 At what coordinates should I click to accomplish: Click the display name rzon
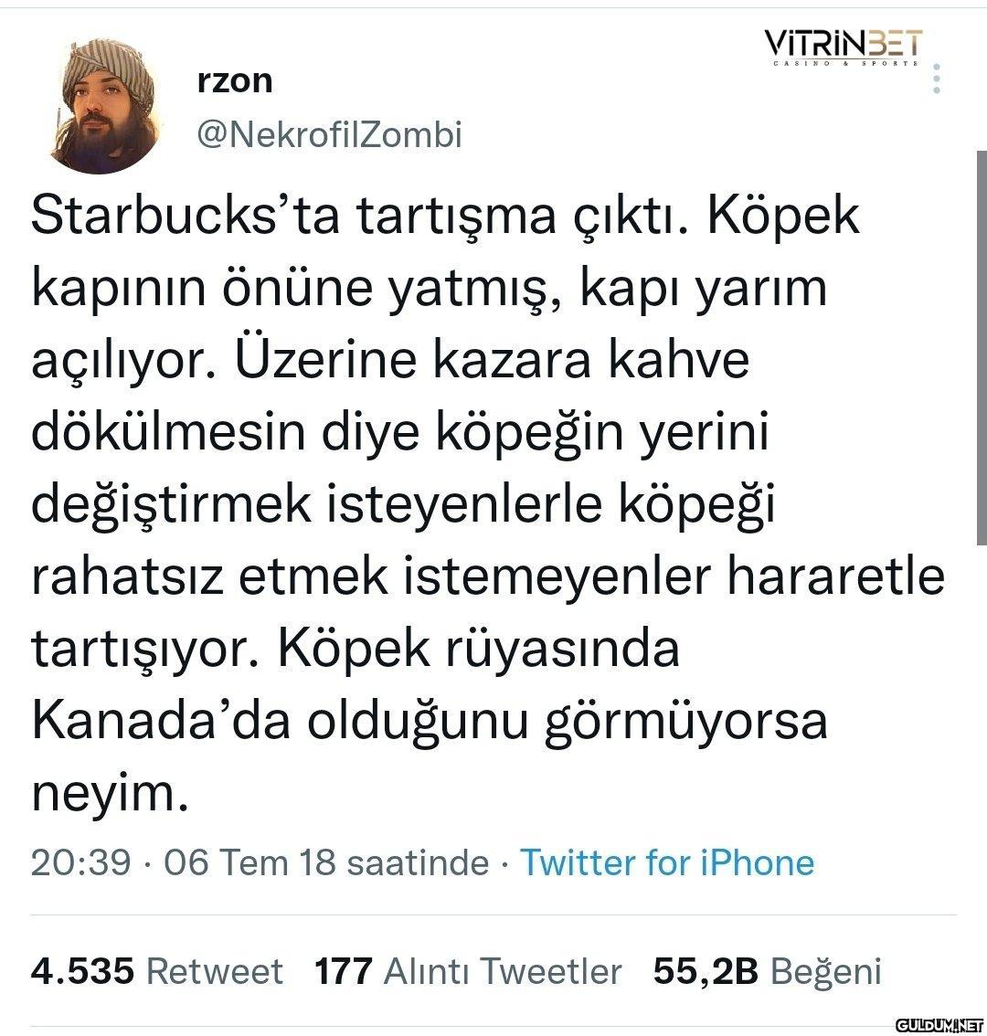click(x=235, y=81)
